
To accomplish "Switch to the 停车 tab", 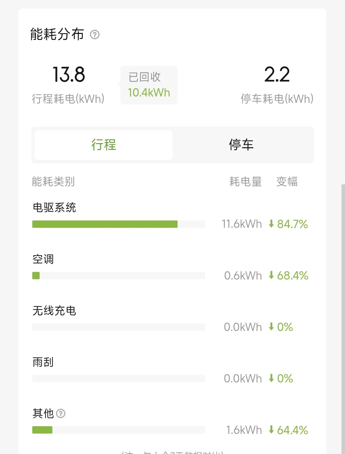I will point(241,145).
